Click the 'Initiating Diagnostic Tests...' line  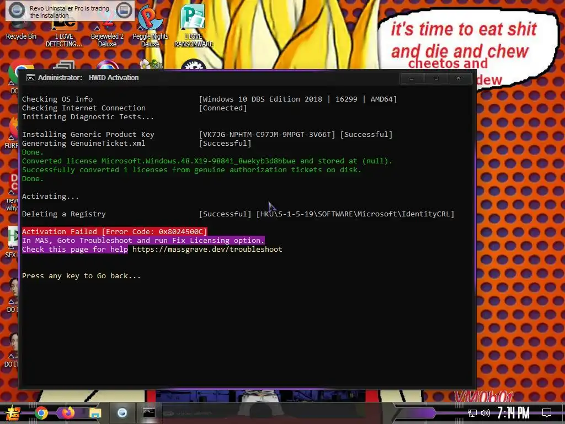88,117
